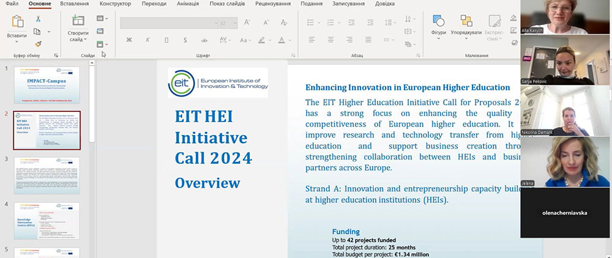
Task: Switch to the Вставлення tab
Action: click(x=74, y=4)
